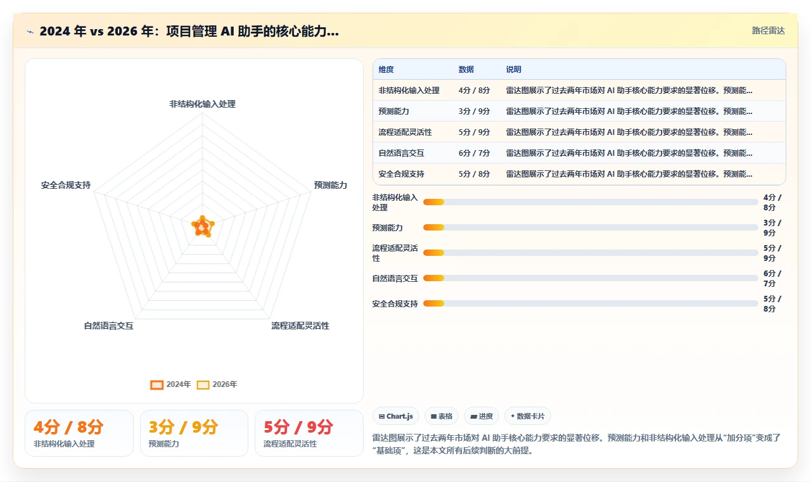Click the Chart.js tag chip
The width and height of the screenshot is (811, 482).
396,416
